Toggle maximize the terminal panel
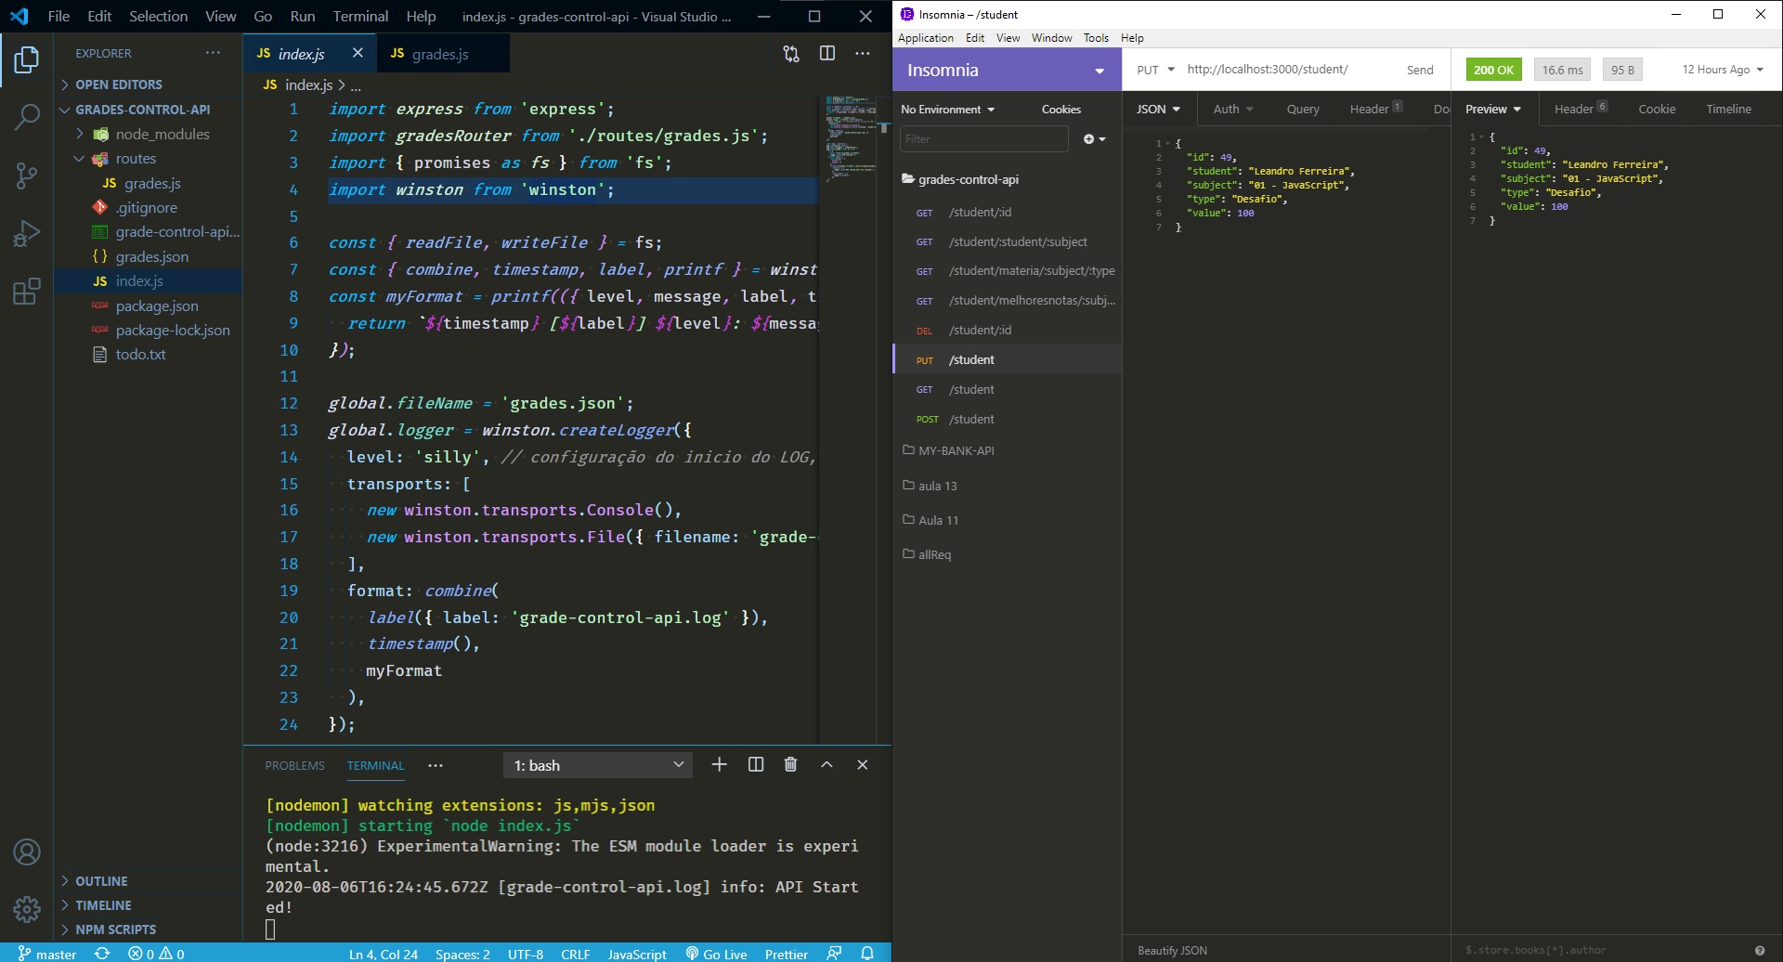The height and width of the screenshot is (962, 1783). tap(826, 764)
